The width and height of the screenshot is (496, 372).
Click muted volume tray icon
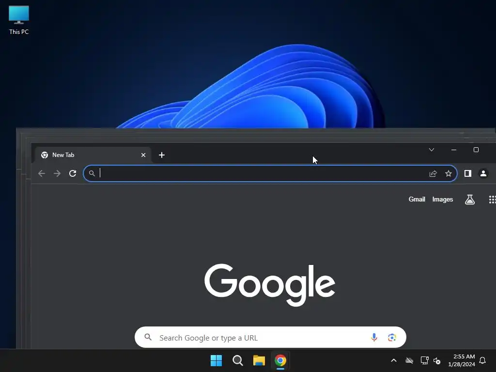pyautogui.click(x=437, y=360)
